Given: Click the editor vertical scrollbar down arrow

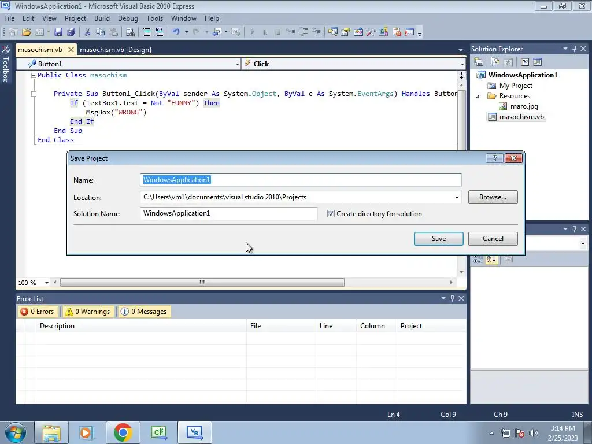Looking at the screenshot, I should click(461, 272).
